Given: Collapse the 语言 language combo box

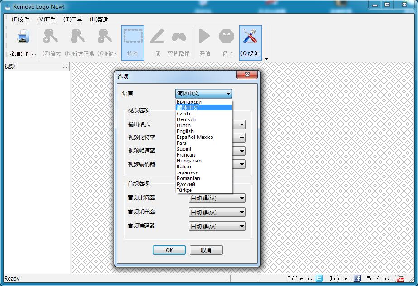Looking at the screenshot, I should point(204,94).
